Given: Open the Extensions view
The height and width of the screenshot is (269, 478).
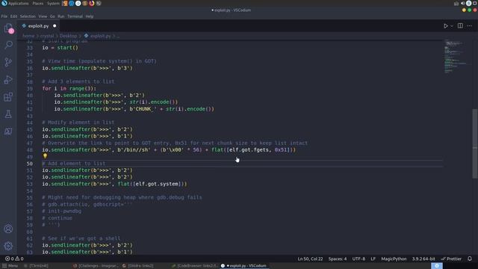Looking at the screenshot, I should coord(8,97).
